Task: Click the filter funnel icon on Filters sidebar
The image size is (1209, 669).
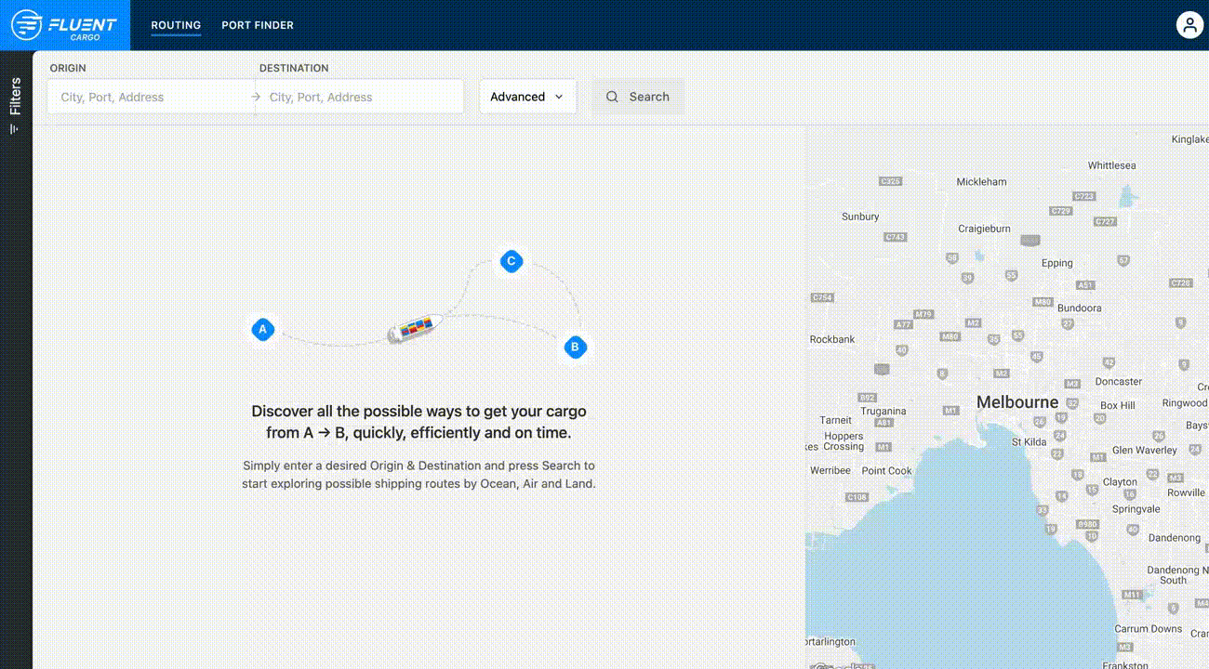Action: (13, 130)
